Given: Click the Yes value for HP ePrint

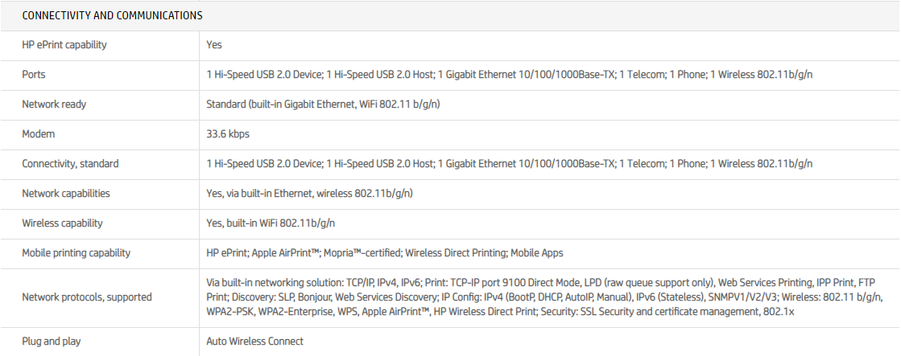Looking at the screenshot, I should [214, 45].
